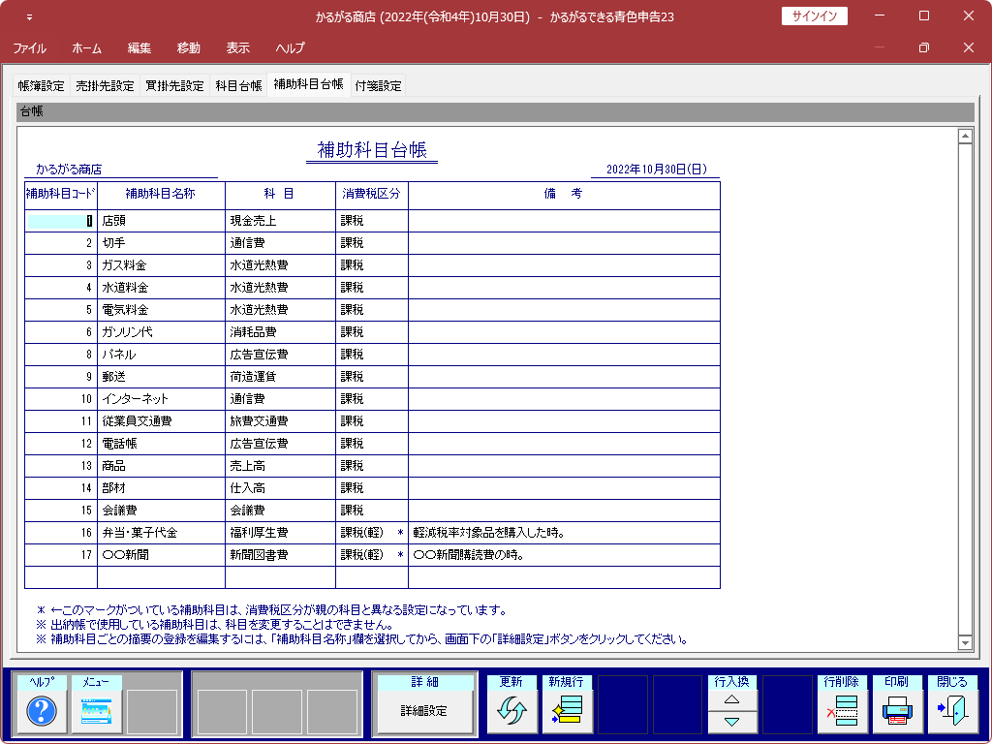The image size is (992, 744).
Task: Move row down with 行入換 down arrow
Action: tap(732, 722)
